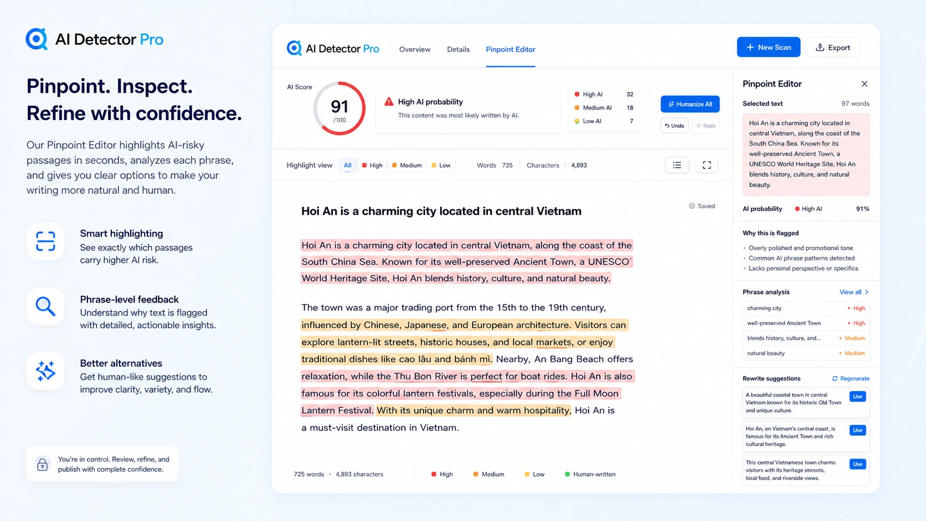
Task: Toggle fullscreen editor icon
Action: click(x=707, y=165)
